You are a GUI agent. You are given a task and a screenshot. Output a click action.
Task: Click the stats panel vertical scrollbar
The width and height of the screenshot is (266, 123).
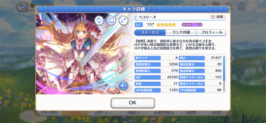pyautogui.click(x=224, y=74)
